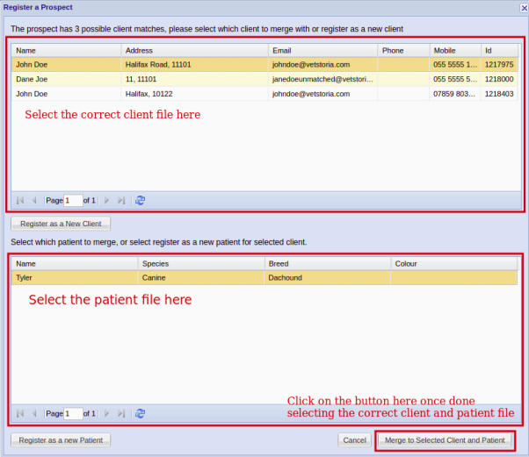The width and height of the screenshot is (529, 457).
Task: Sort client list by Email column
Action: click(322, 51)
